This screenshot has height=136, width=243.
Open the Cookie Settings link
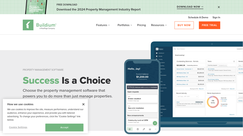(18, 127)
